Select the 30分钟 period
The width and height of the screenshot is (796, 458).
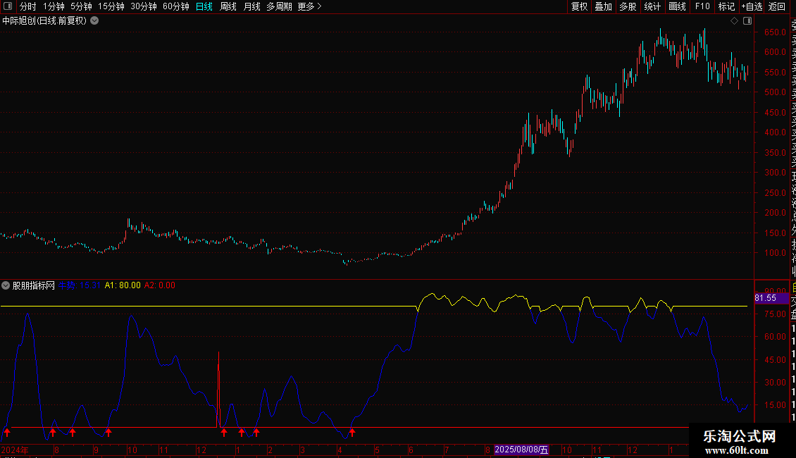pos(144,6)
